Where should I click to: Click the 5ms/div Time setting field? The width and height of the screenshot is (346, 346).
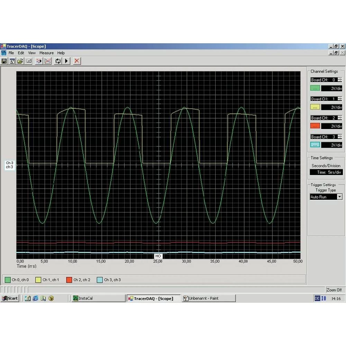coord(326,172)
